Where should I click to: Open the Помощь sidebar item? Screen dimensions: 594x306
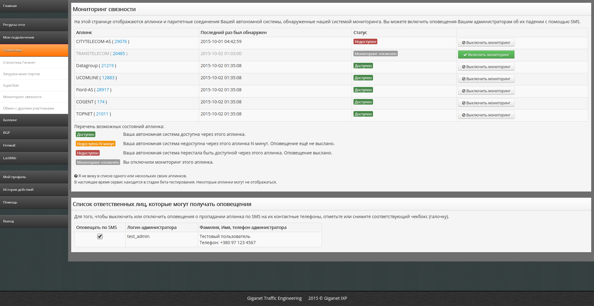tap(34, 202)
